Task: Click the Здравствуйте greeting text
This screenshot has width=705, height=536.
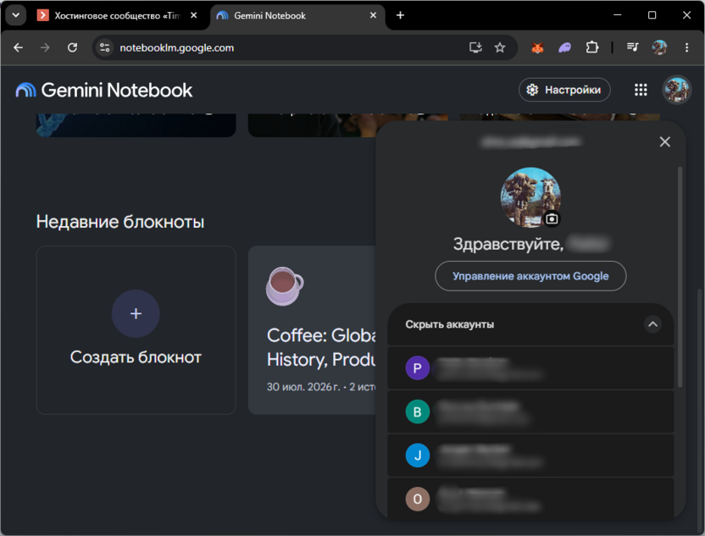Action: (x=508, y=244)
